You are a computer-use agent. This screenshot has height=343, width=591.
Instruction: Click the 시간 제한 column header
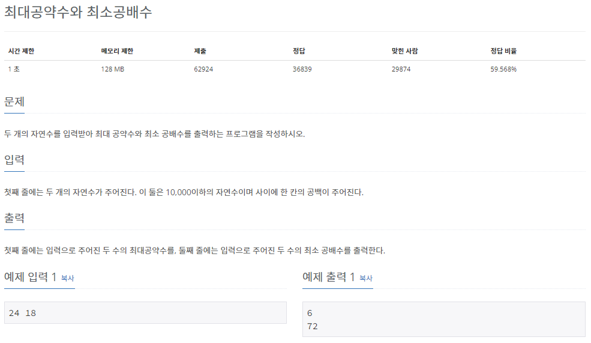(x=21, y=51)
